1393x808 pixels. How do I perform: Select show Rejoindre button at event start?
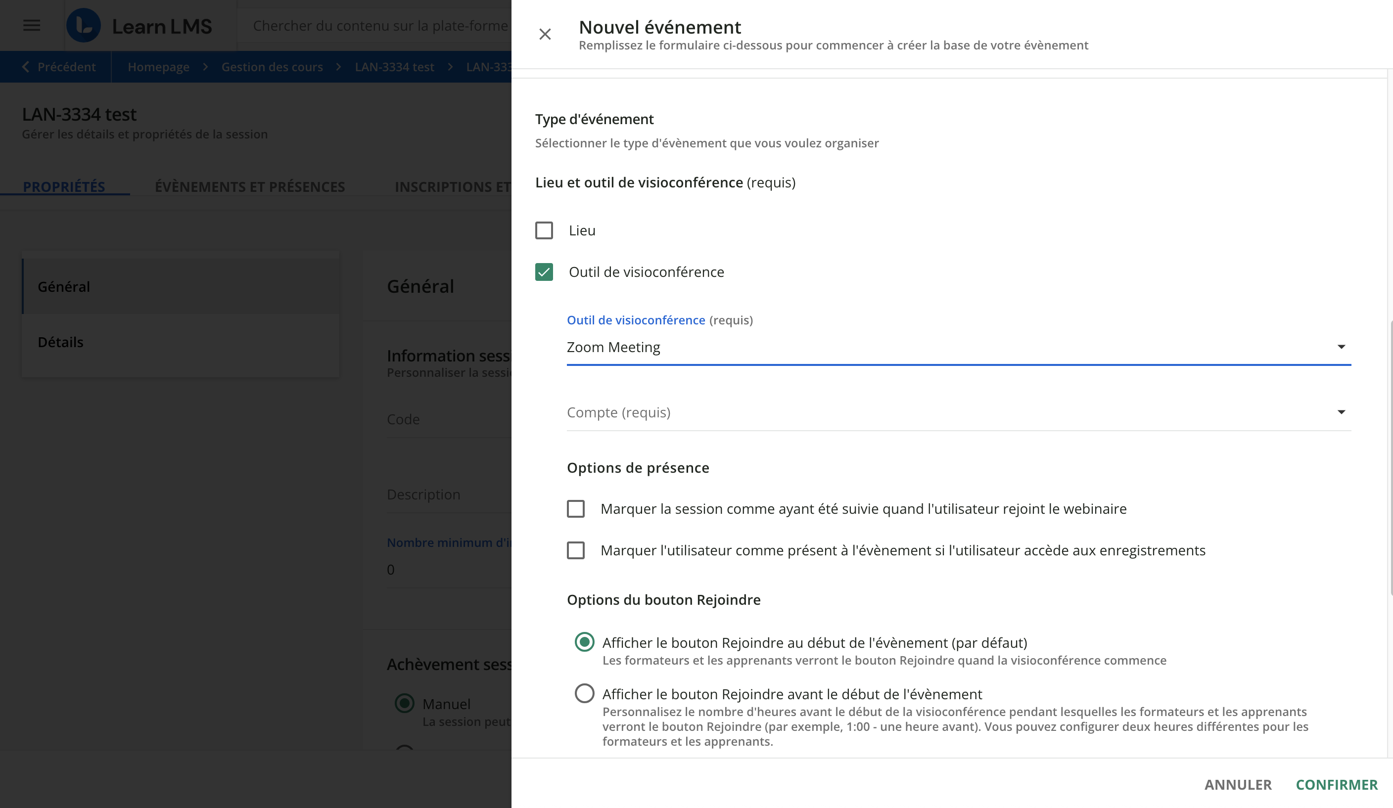click(584, 642)
